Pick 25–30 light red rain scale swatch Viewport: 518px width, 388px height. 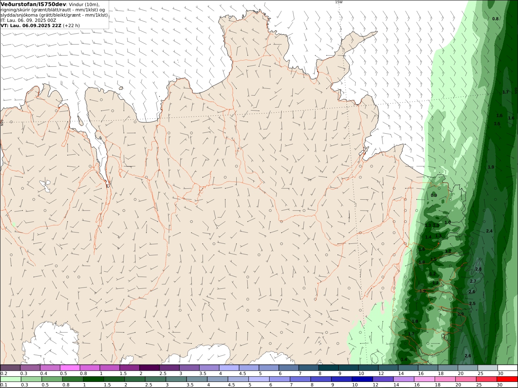click(x=486, y=379)
